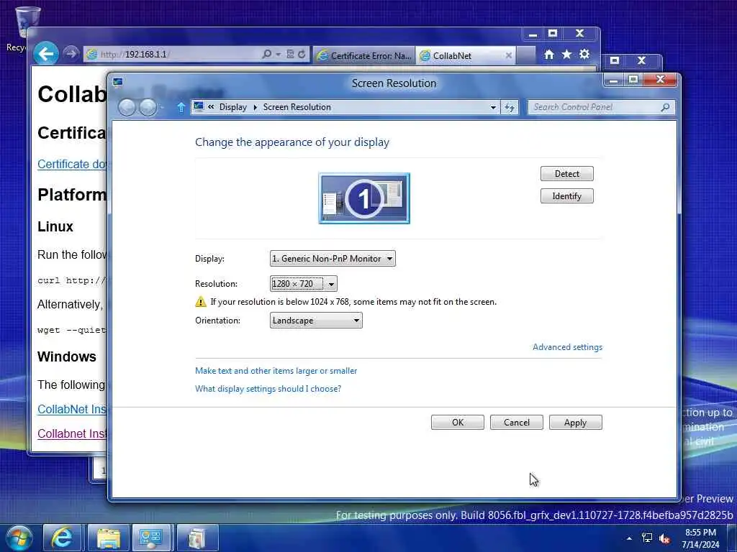Click the Control Panel taskbar button

tap(152, 538)
